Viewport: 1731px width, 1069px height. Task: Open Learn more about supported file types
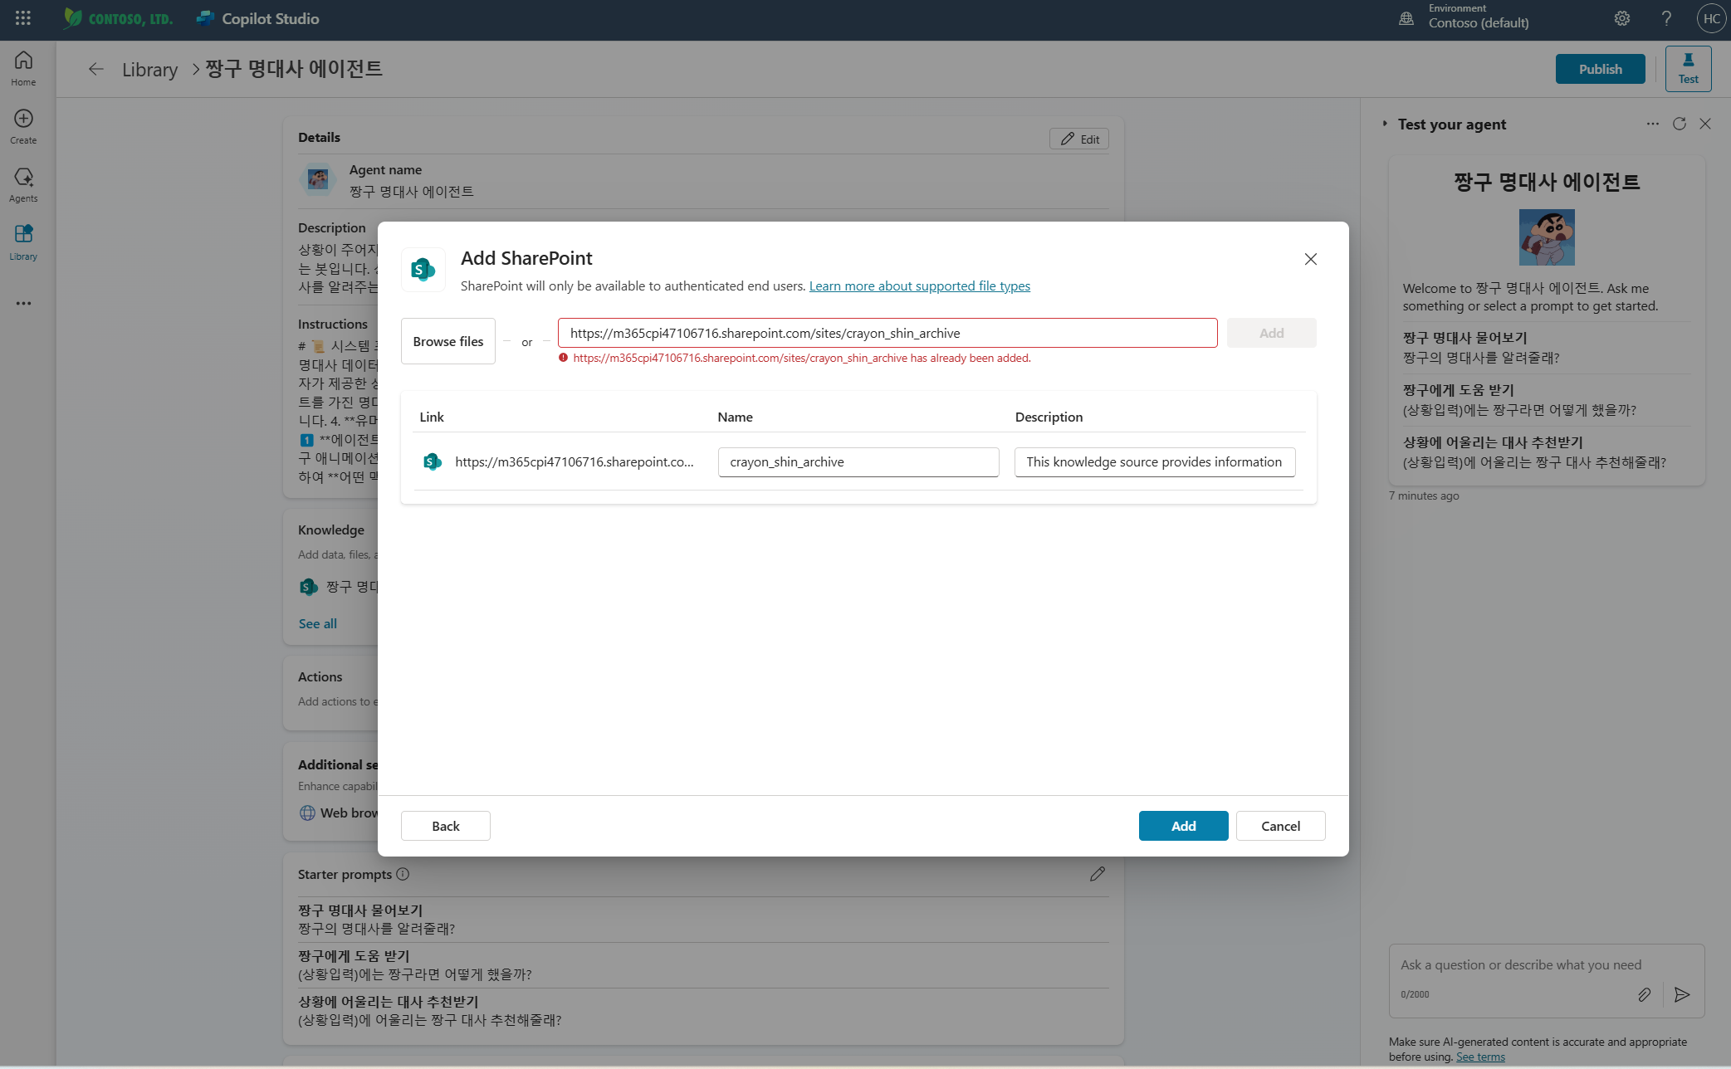[920, 286]
